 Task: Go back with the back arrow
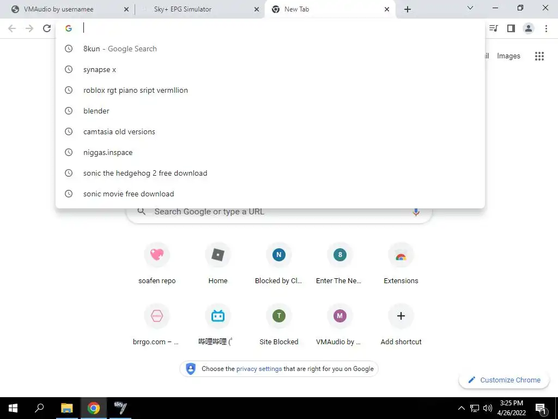coord(12,28)
